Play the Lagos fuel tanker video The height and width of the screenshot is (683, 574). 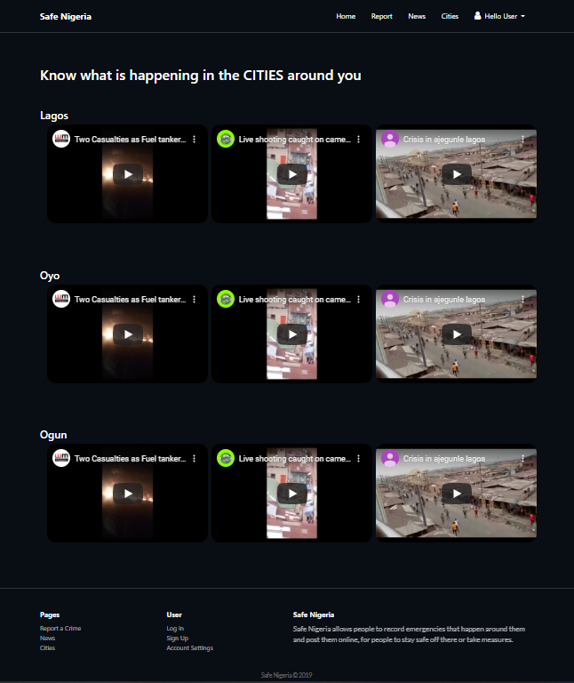click(128, 174)
